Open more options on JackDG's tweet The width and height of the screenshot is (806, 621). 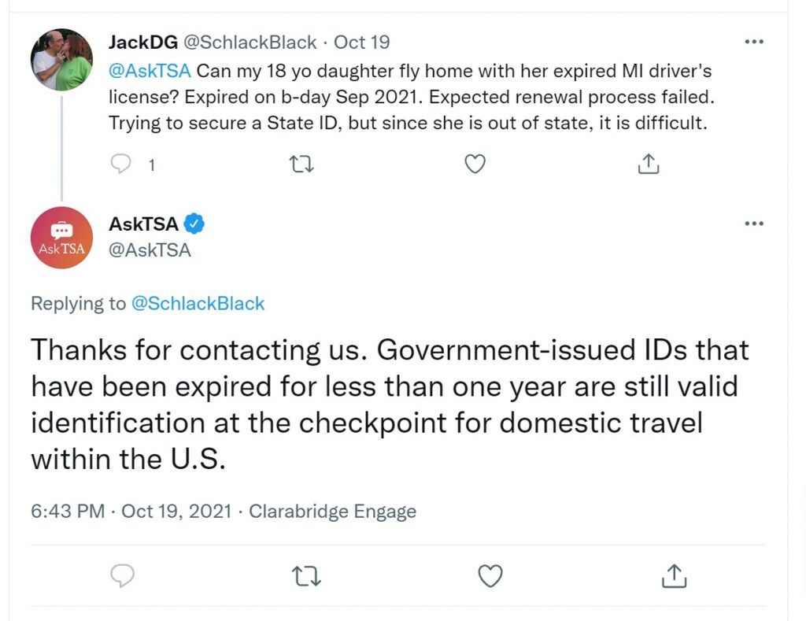coord(754,42)
